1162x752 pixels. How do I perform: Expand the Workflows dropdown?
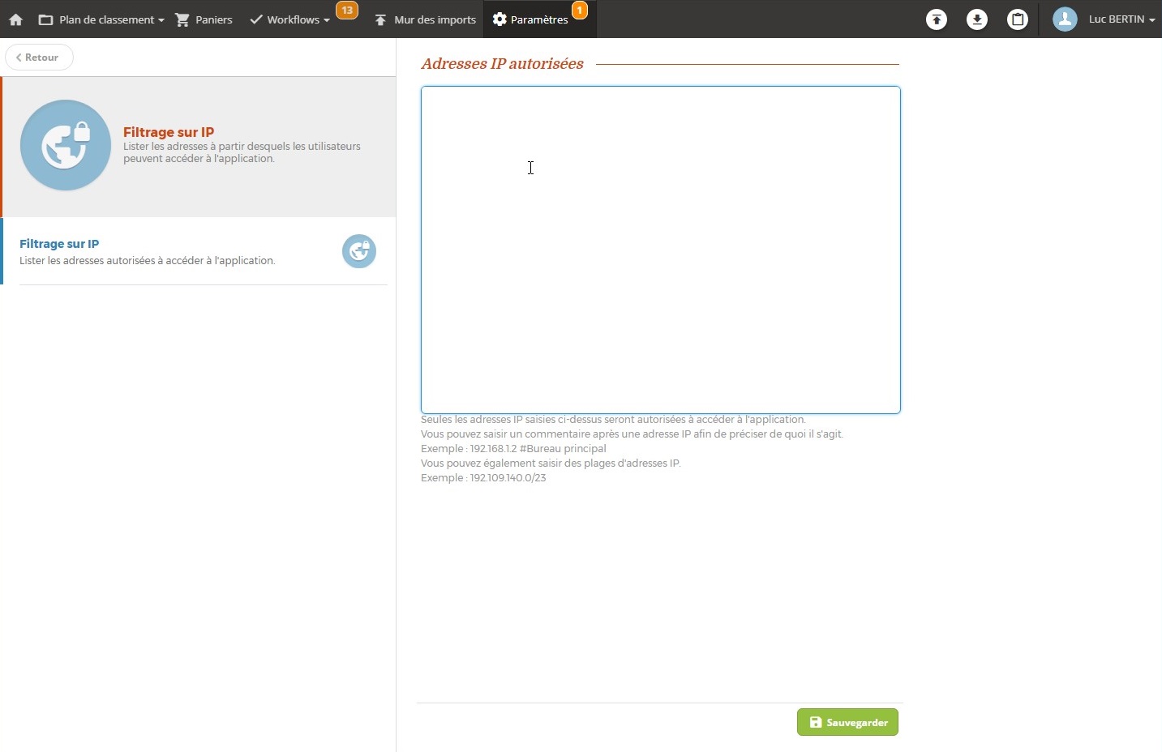290,19
